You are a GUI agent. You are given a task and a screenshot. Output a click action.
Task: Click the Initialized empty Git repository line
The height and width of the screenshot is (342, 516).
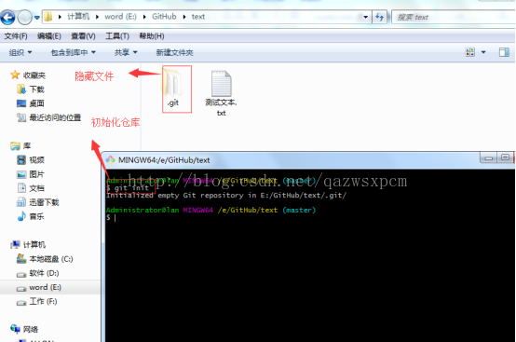point(226,196)
